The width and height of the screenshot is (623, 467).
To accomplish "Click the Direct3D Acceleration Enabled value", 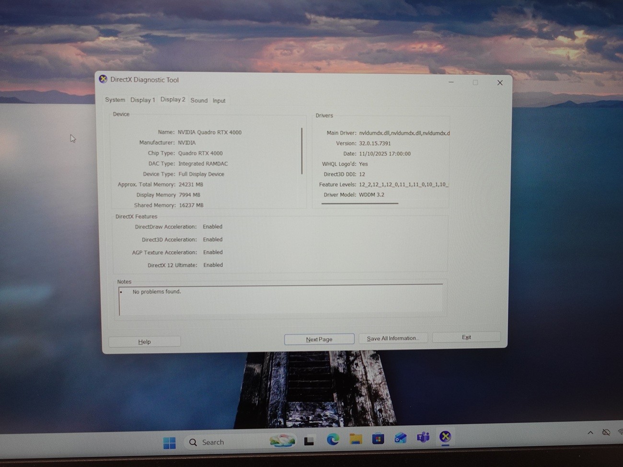I will [x=213, y=239].
